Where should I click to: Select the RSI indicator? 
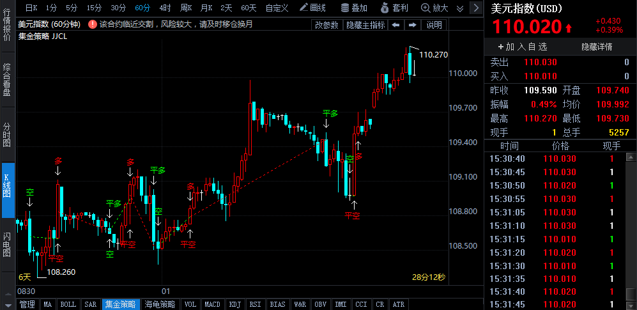[x=255, y=304]
